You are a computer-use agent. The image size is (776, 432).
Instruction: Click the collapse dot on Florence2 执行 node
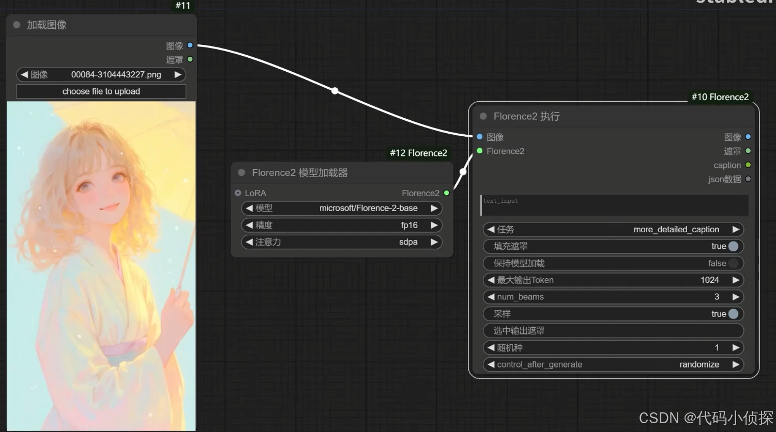[483, 116]
